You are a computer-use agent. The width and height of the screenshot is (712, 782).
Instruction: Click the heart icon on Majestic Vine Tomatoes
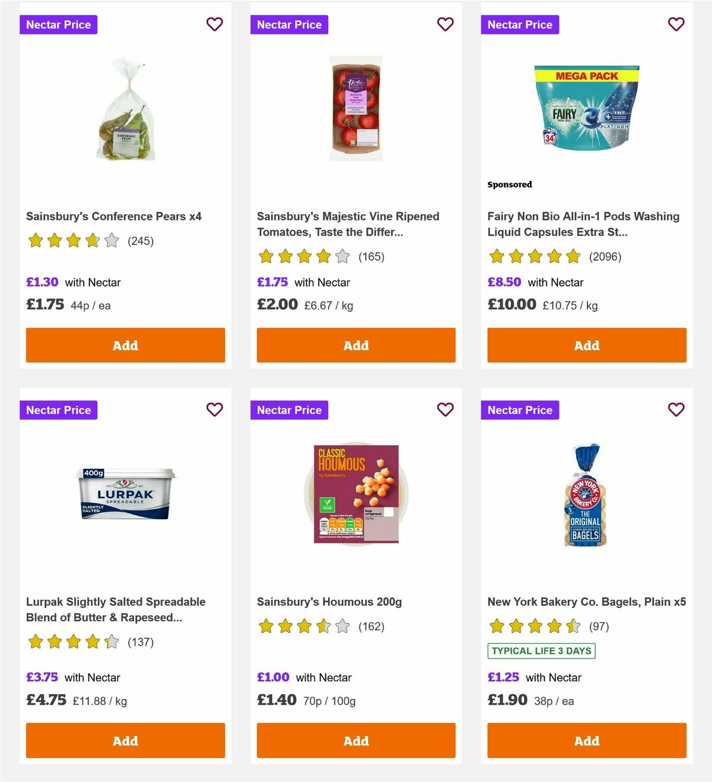pos(445,24)
